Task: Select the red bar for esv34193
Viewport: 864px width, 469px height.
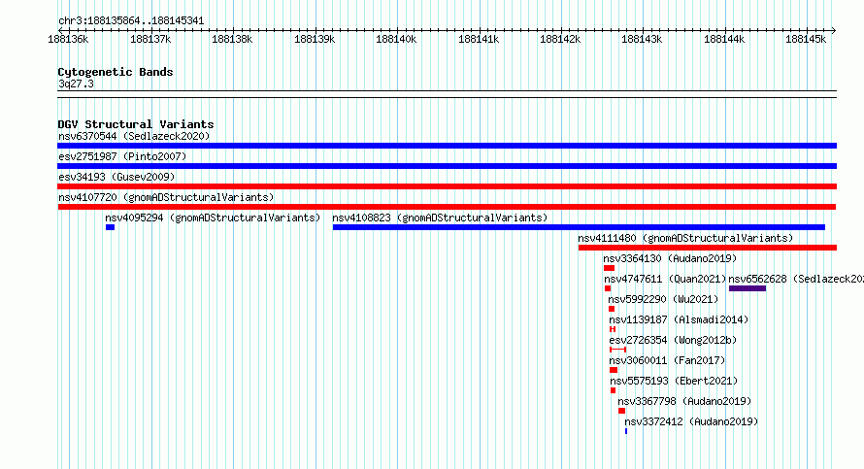Action: pyautogui.click(x=447, y=186)
